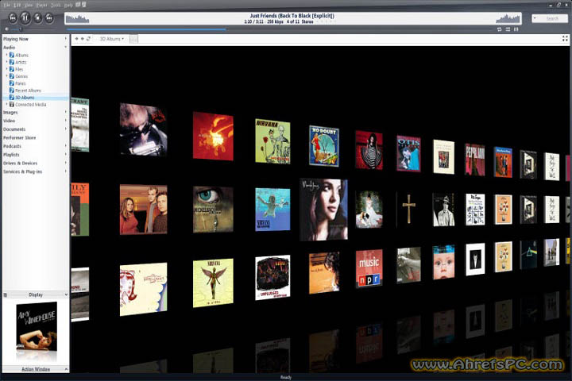Click the second view-mode icon after Help
This screenshot has width=572, height=381.
click(x=84, y=5)
